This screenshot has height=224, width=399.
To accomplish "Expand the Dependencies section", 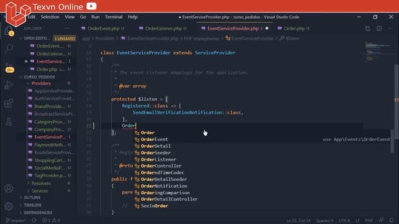I will coord(37,212).
